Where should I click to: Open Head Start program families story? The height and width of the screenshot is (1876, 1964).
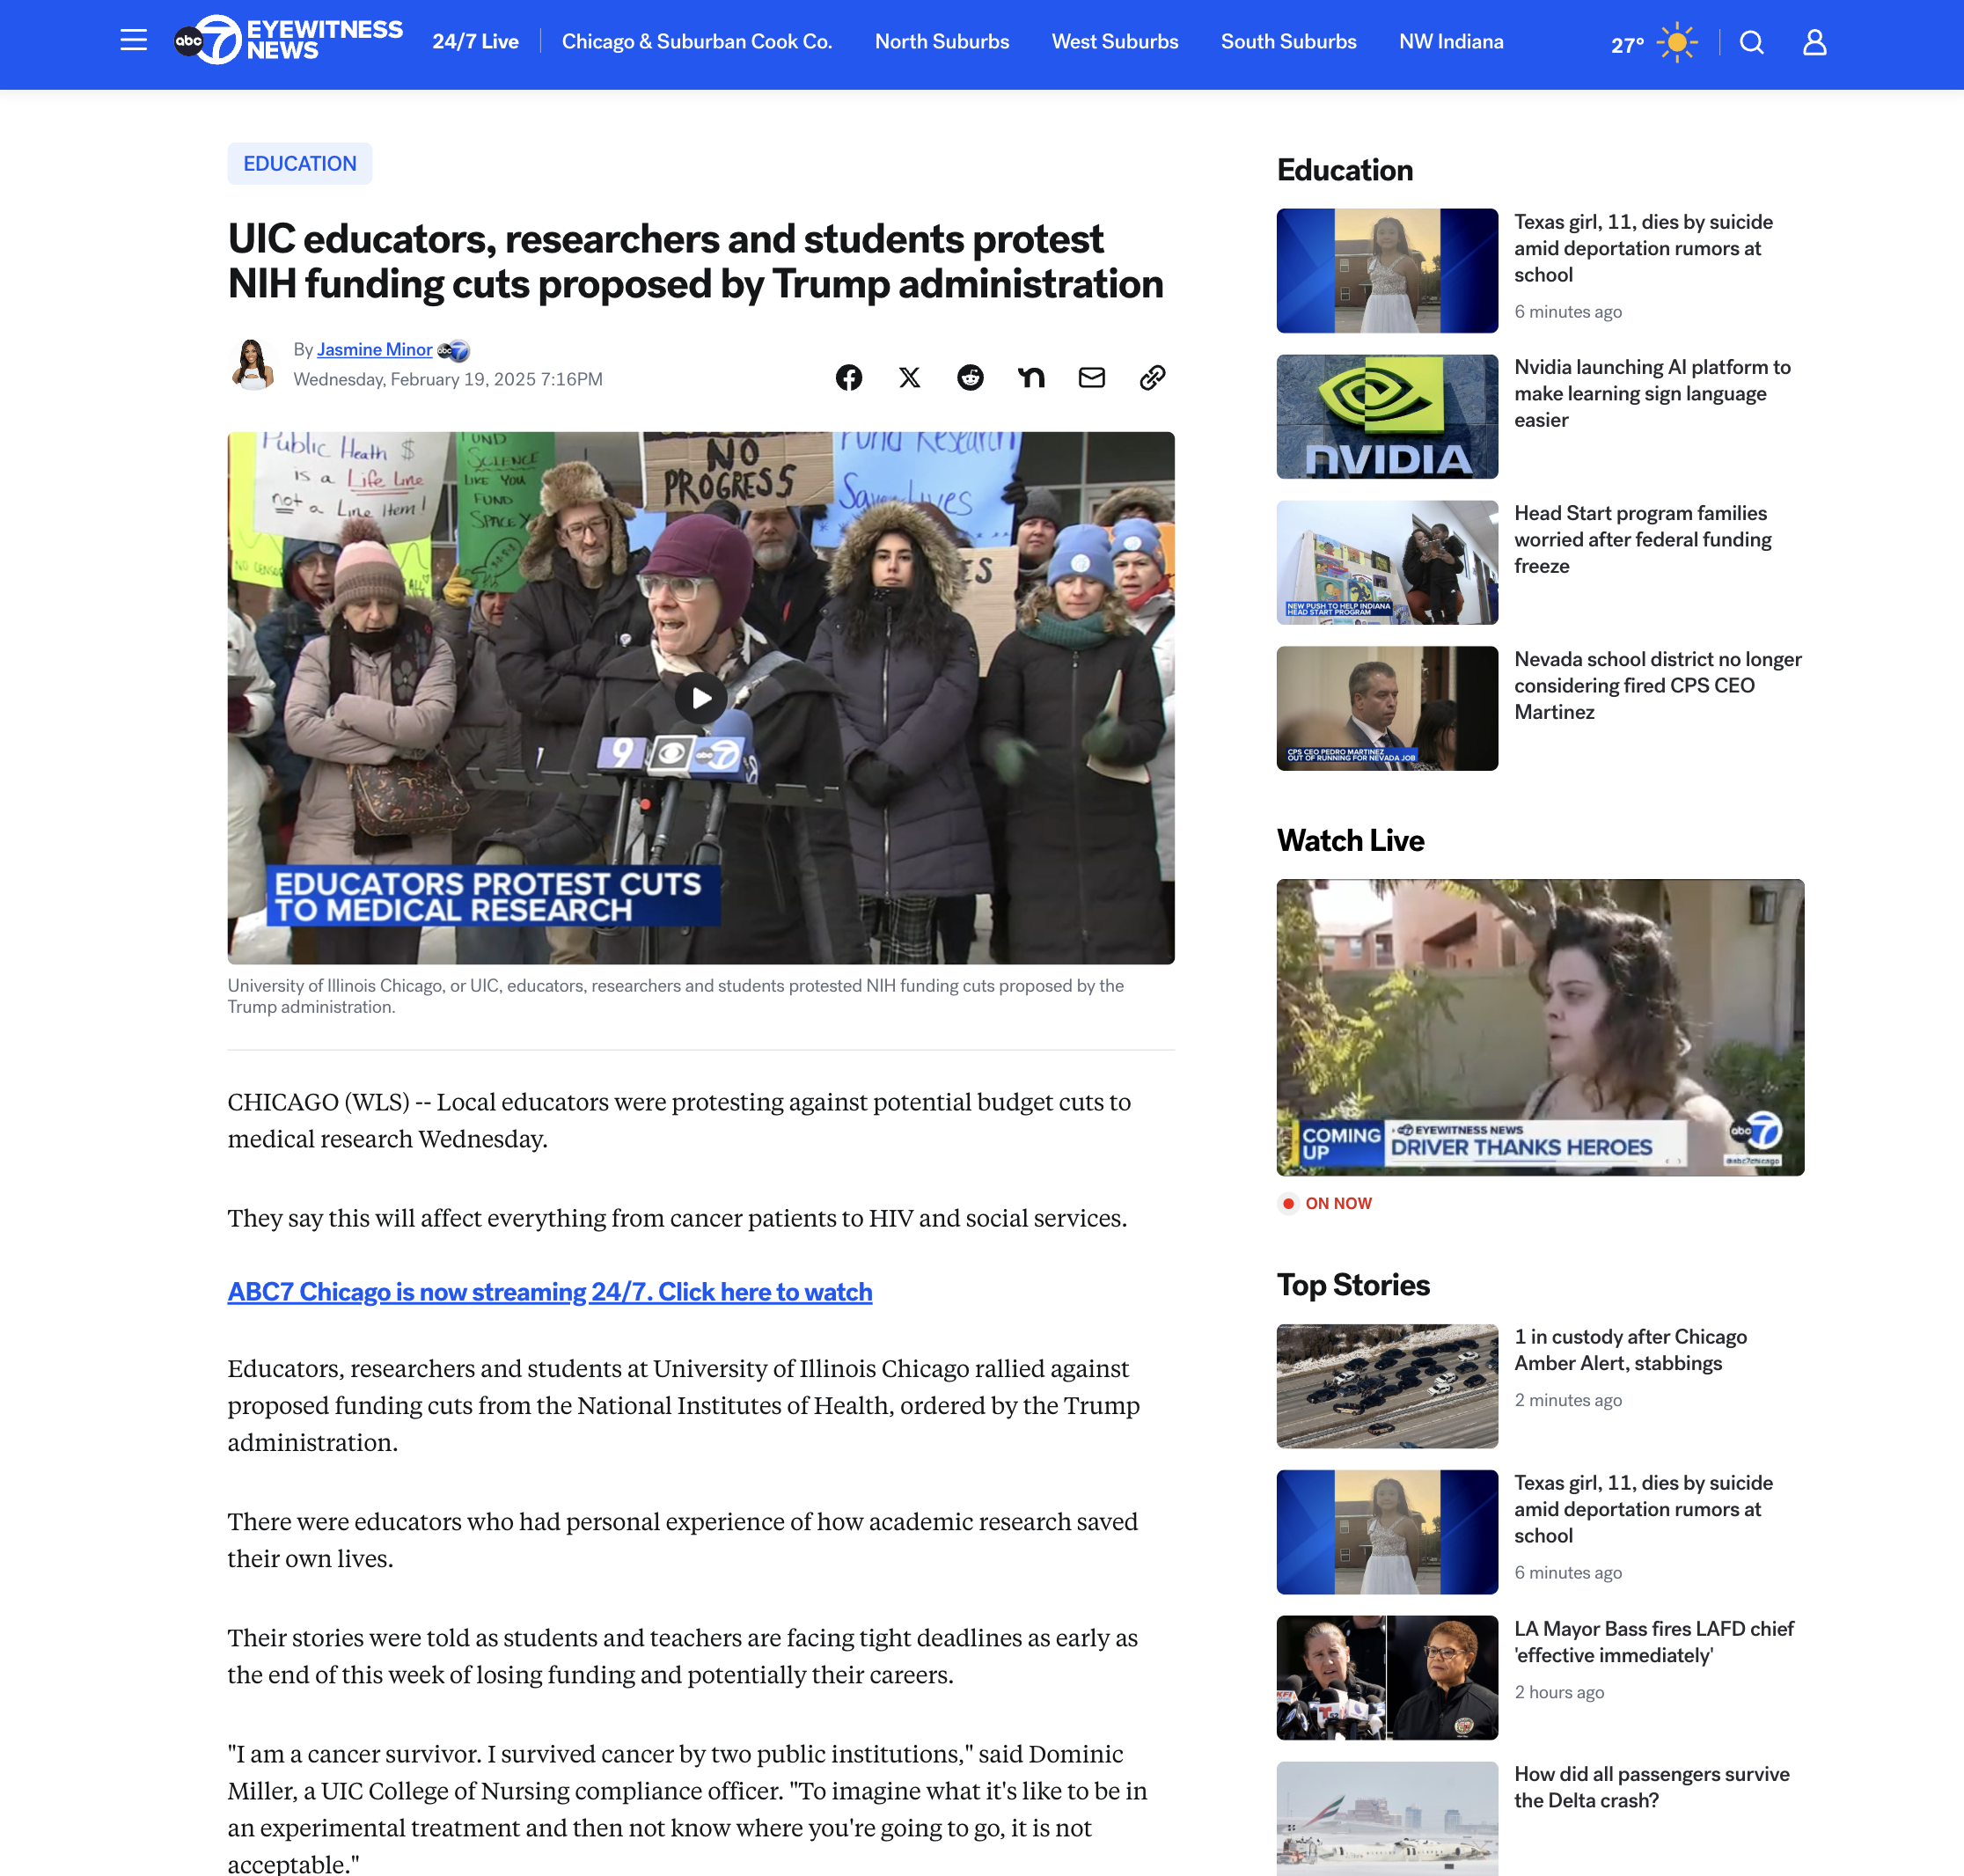[1643, 540]
